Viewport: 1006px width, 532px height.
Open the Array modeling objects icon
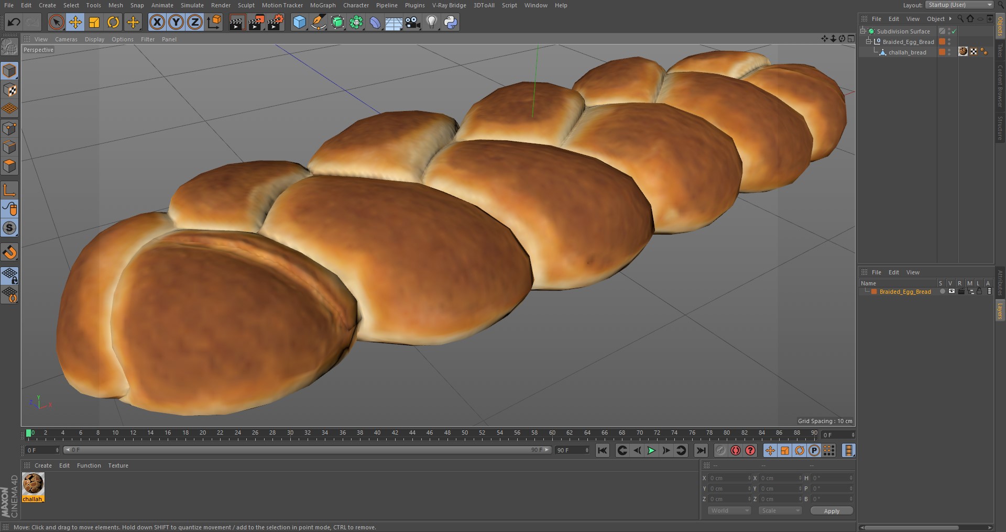(356, 22)
